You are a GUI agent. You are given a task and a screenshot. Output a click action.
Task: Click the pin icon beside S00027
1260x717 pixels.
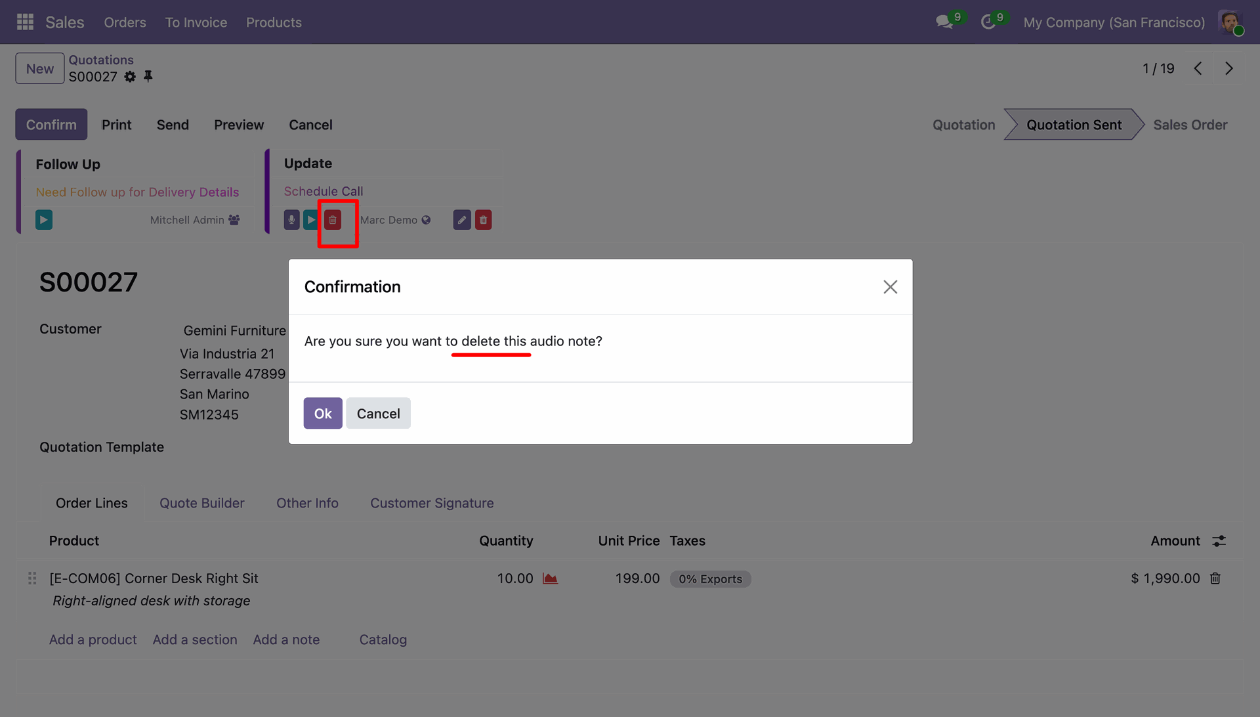point(148,77)
